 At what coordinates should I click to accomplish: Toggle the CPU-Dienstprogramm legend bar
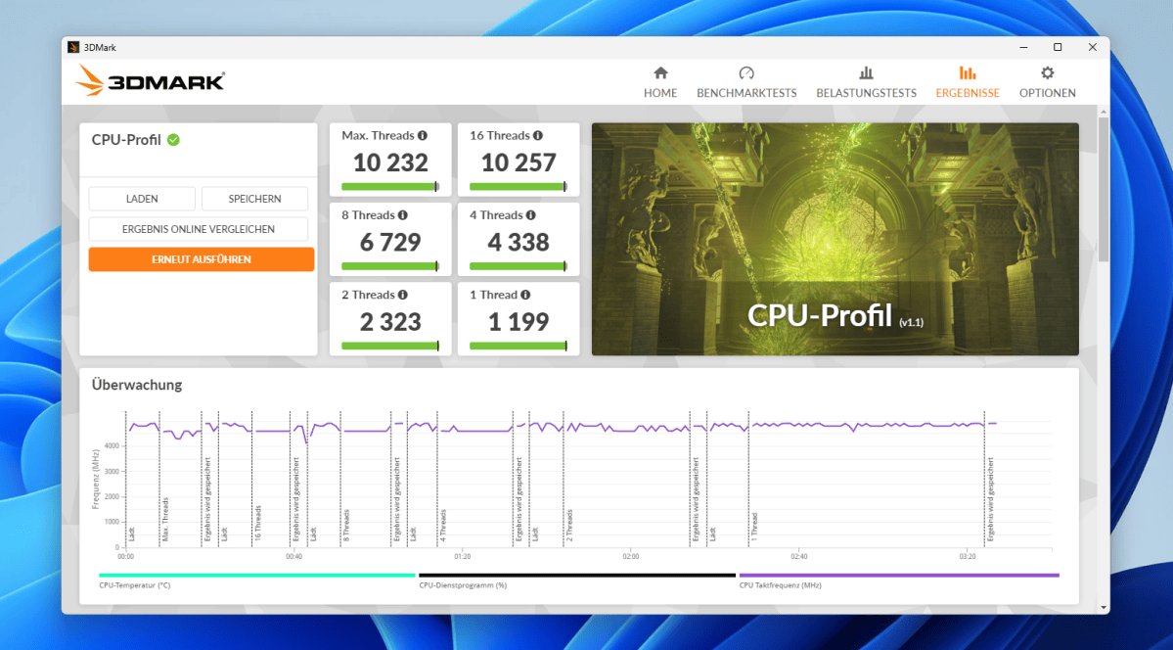(577, 576)
